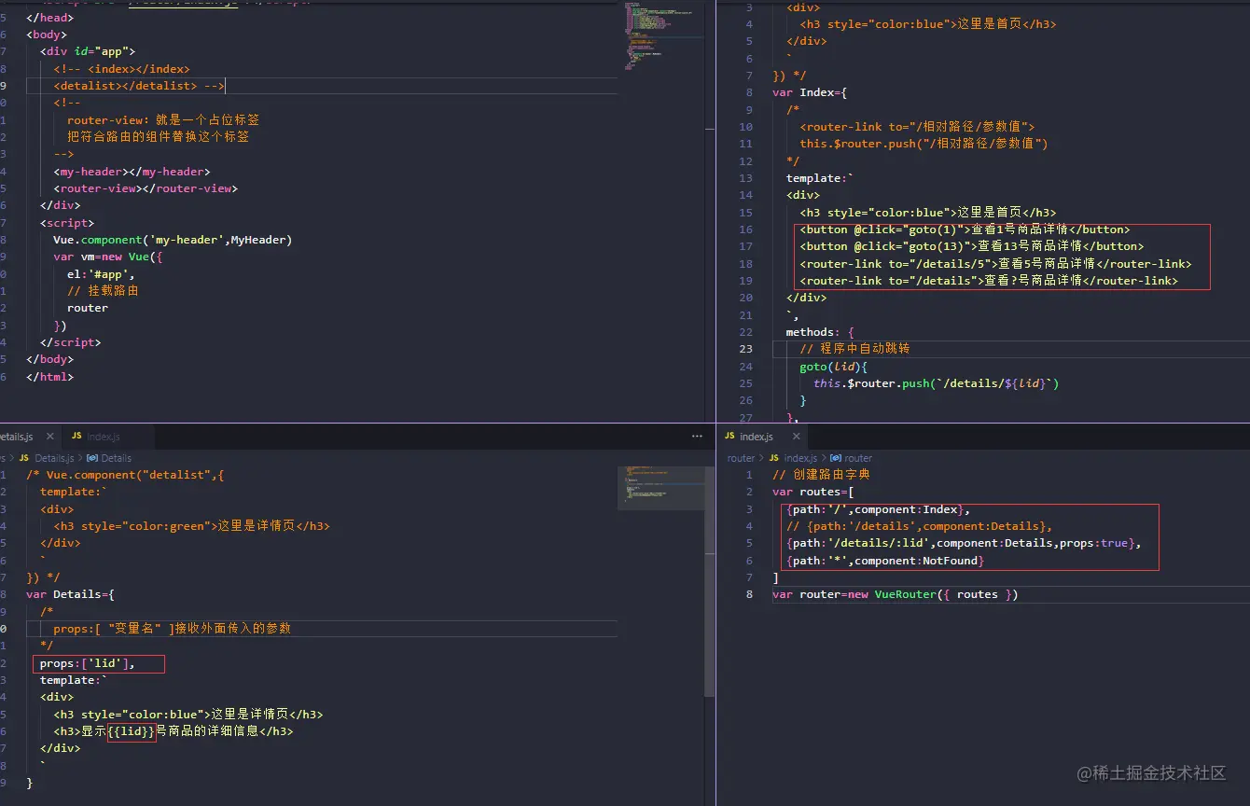Click the variable symbol icon before Details breadcrumb
The width and height of the screenshot is (1250, 806).
[92, 458]
